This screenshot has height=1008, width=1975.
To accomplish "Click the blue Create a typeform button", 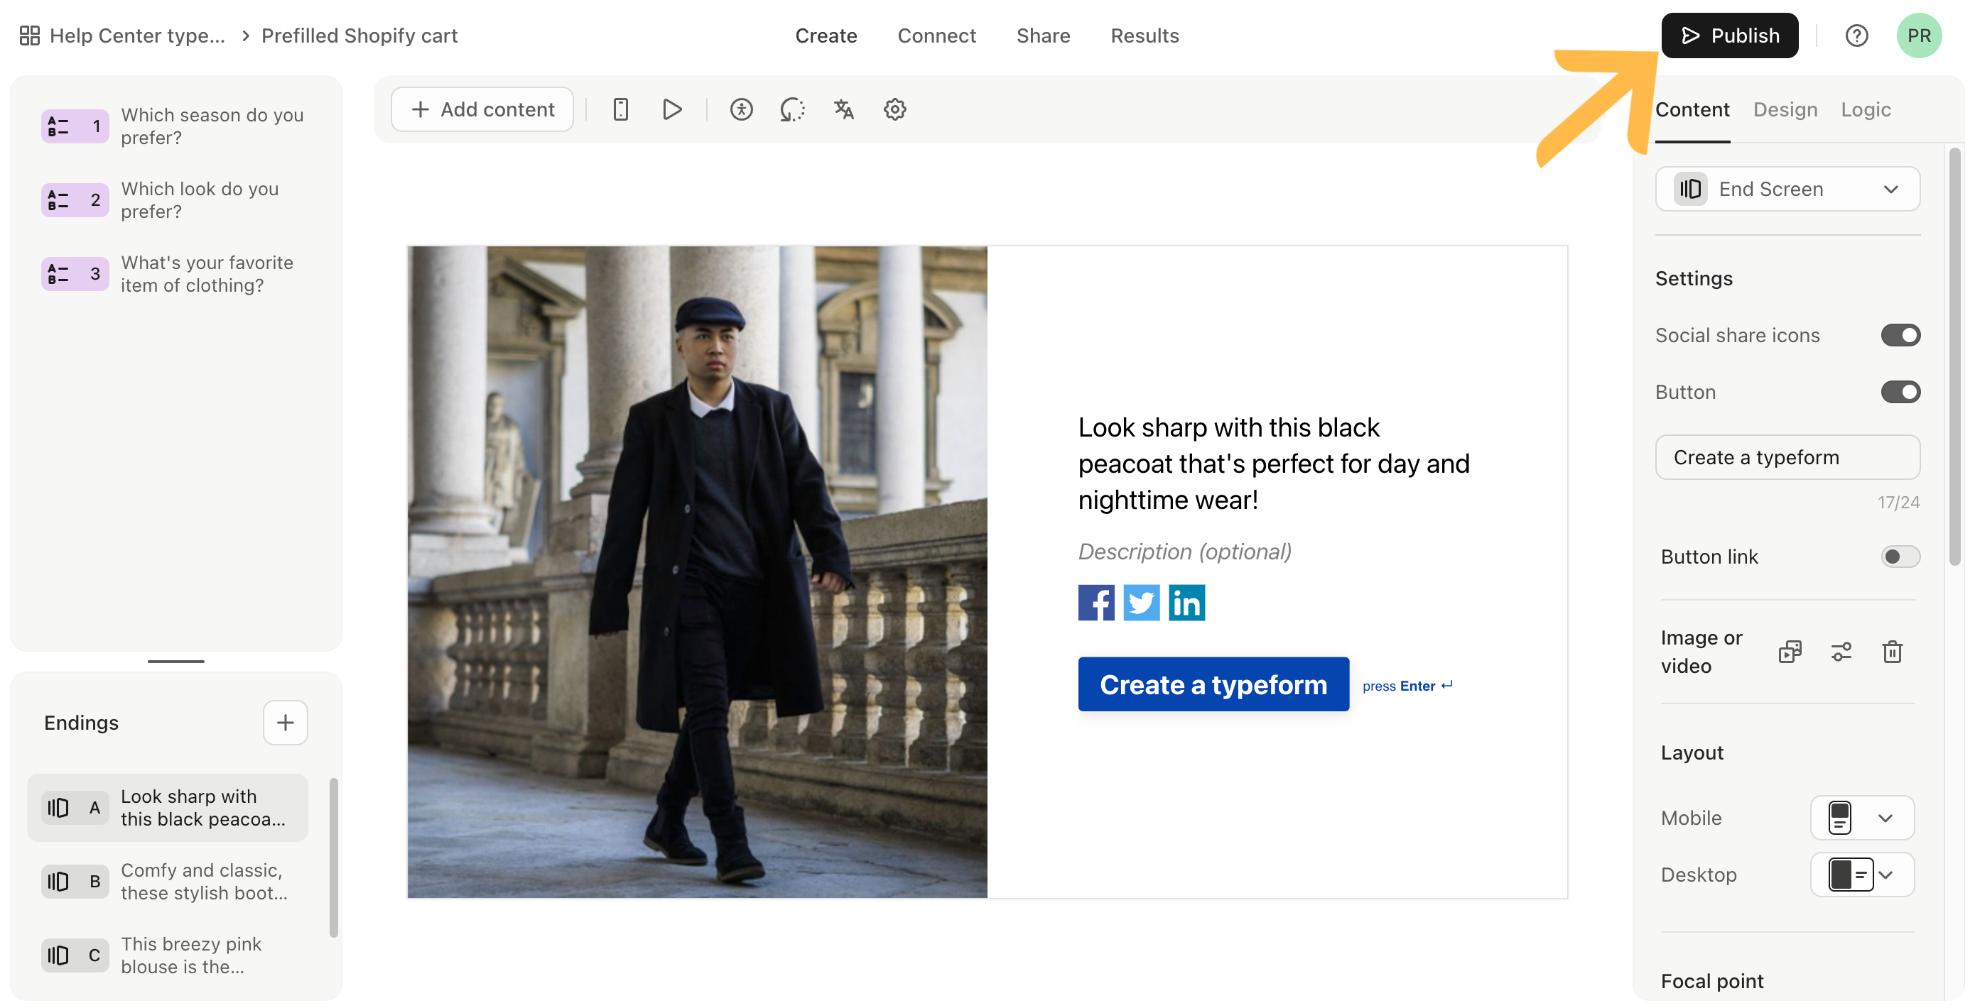I will click(1213, 684).
